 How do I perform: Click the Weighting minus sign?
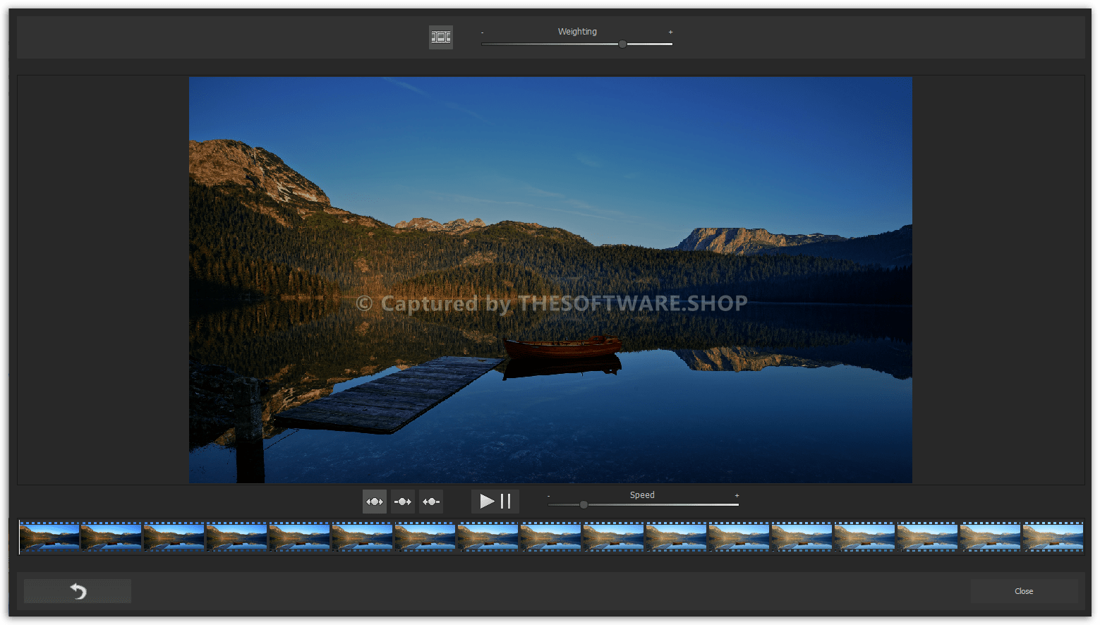(483, 32)
